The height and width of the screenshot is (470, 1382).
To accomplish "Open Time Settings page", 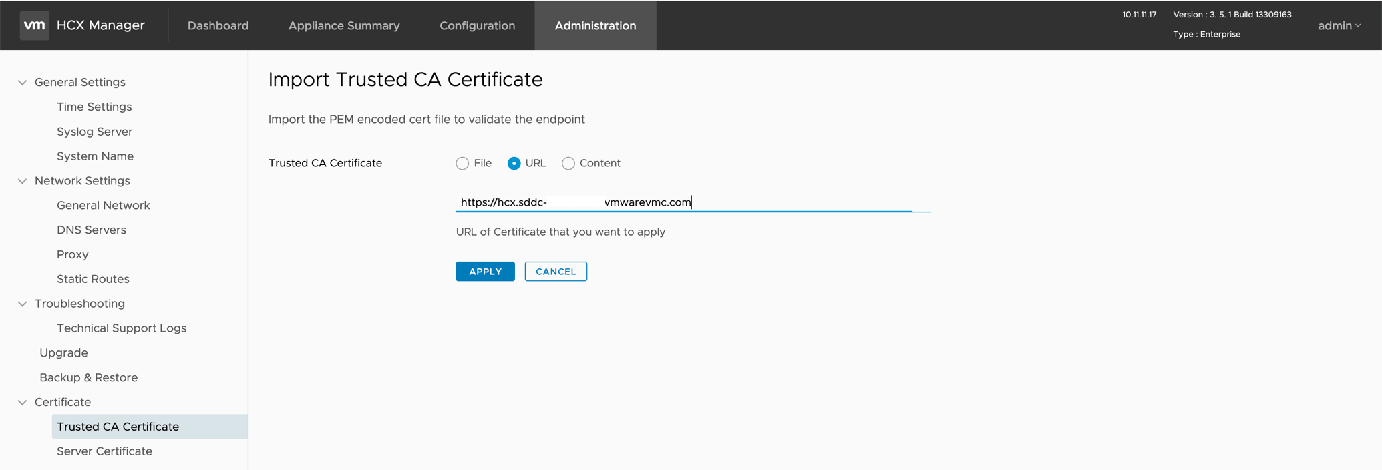I will [x=94, y=107].
